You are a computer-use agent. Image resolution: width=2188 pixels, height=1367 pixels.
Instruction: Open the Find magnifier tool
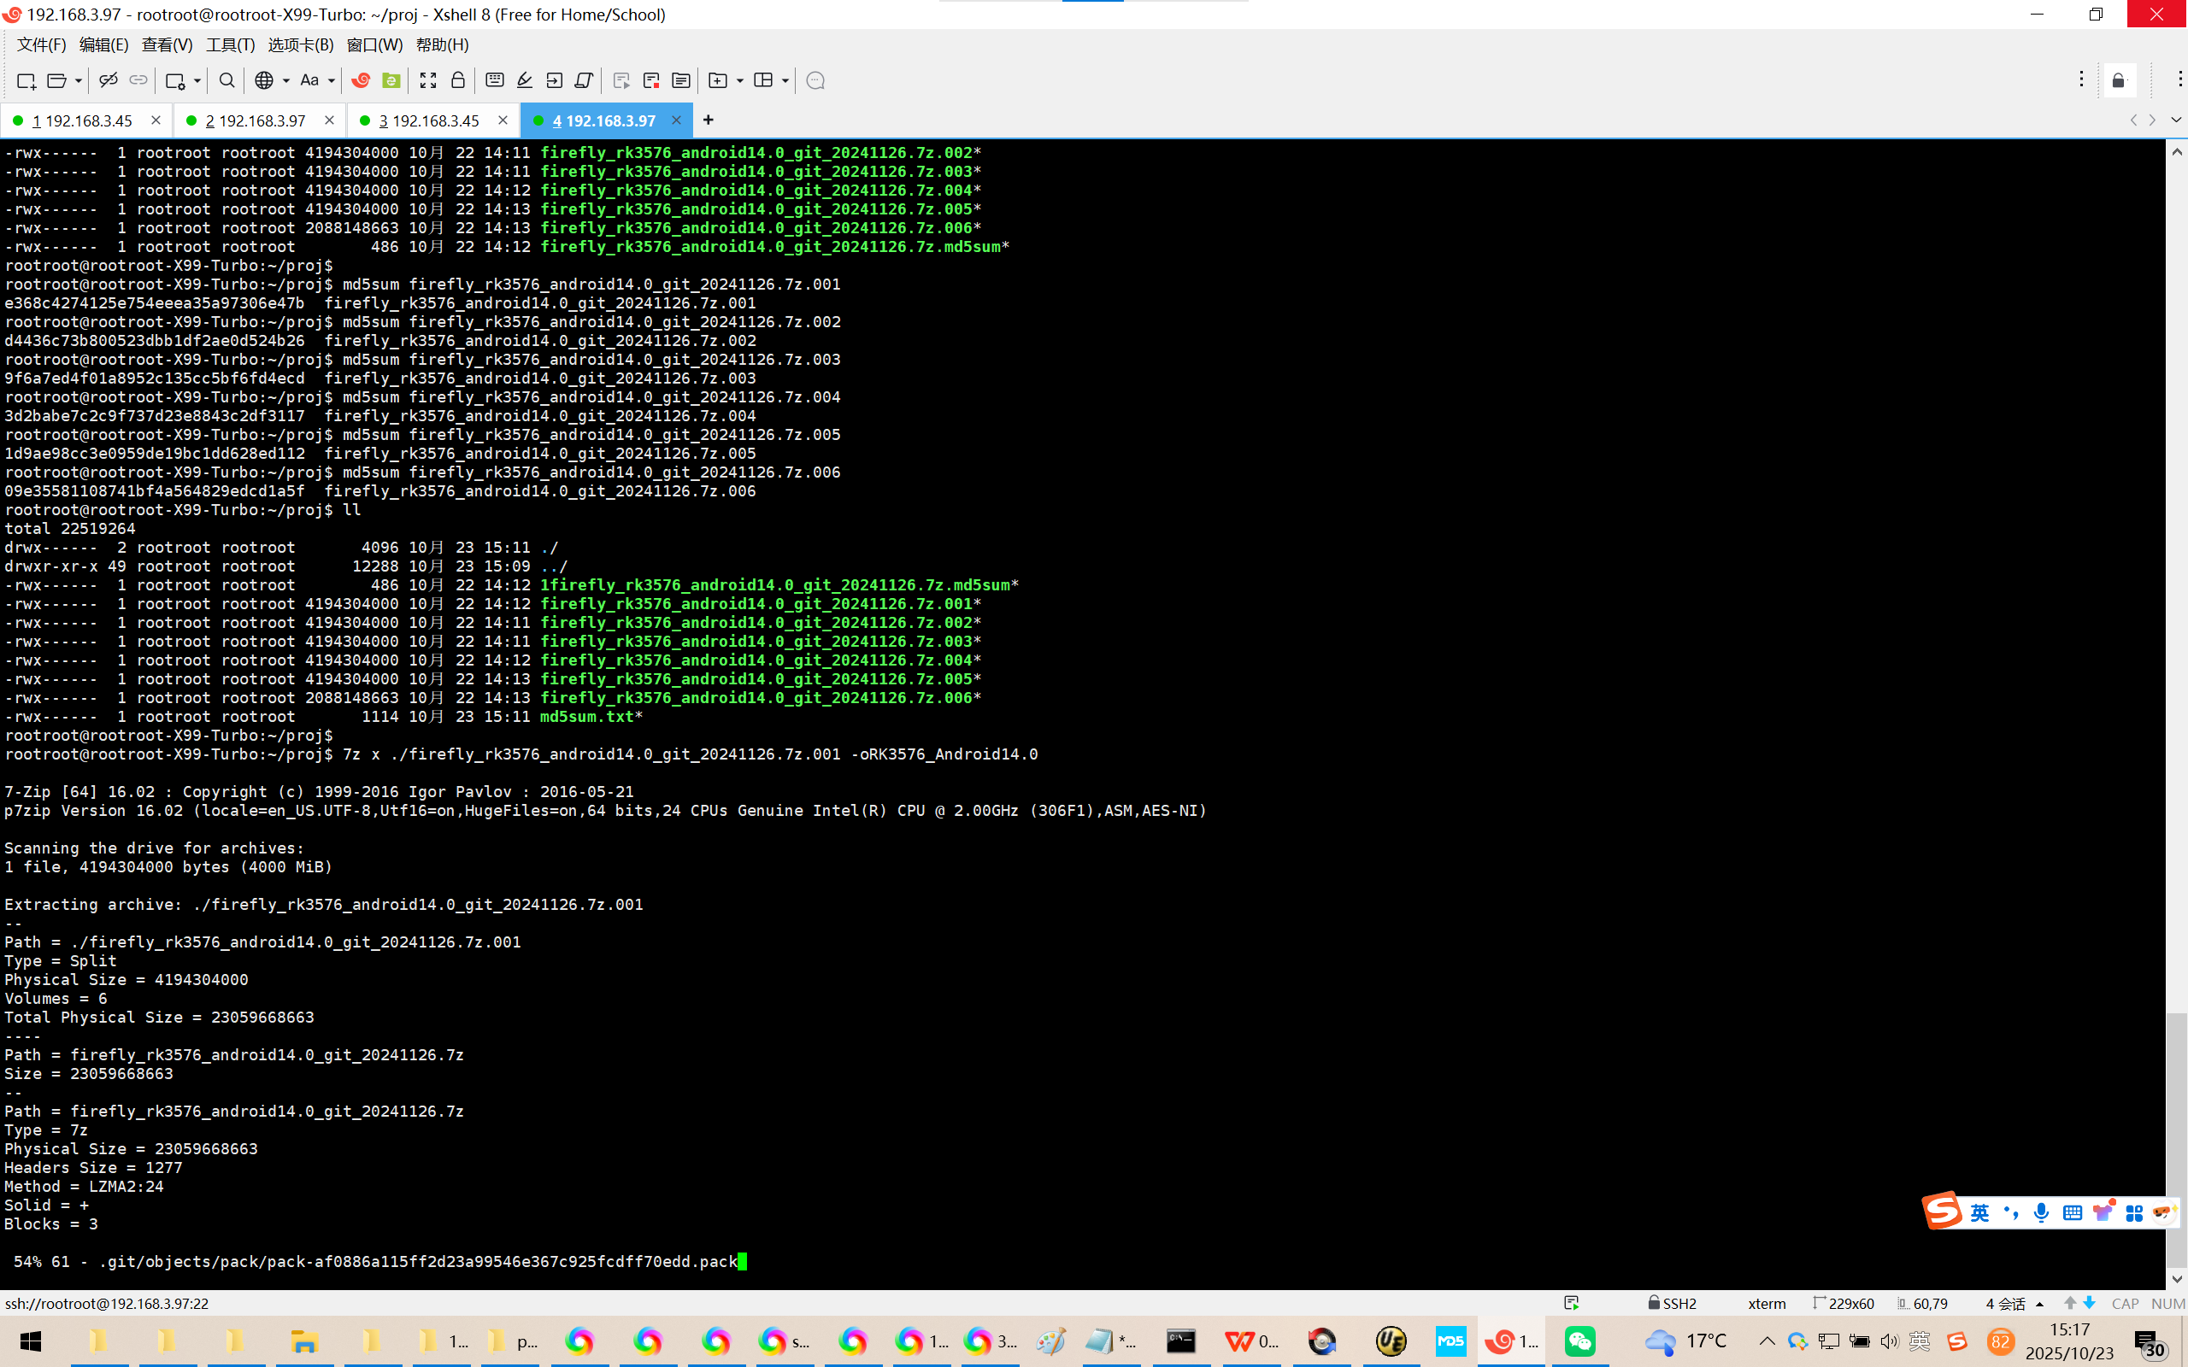227,80
